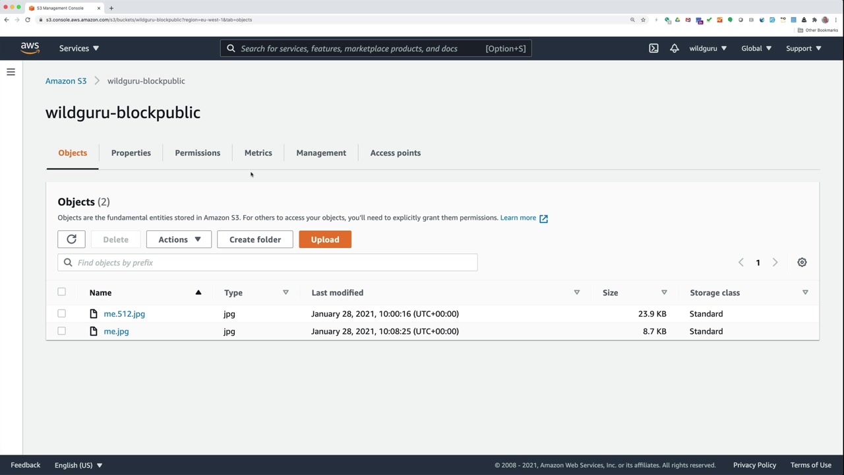Focus the AWS services search box
The width and height of the screenshot is (844, 475).
[376, 48]
